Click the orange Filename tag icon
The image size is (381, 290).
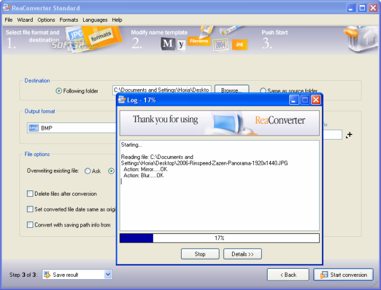[x=199, y=41]
